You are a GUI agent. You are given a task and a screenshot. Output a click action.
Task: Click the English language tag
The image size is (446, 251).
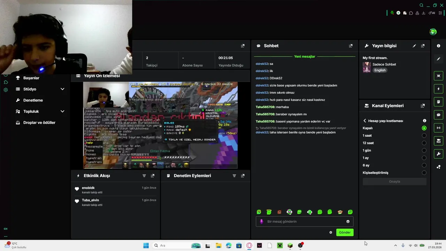tap(380, 70)
